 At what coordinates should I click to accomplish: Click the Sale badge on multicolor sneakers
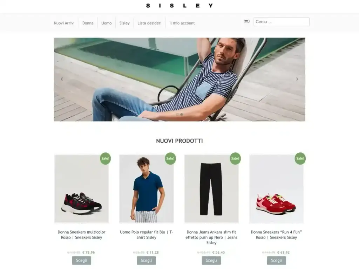(105, 158)
